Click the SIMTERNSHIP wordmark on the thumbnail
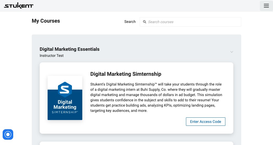This screenshot has height=145, width=273. tap(65, 112)
